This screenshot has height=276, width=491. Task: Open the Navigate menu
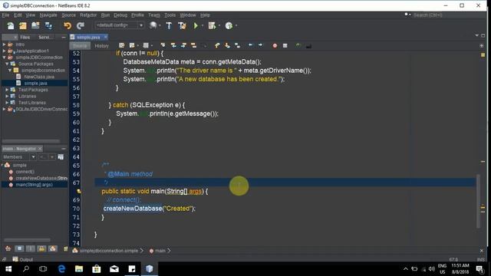pos(48,15)
